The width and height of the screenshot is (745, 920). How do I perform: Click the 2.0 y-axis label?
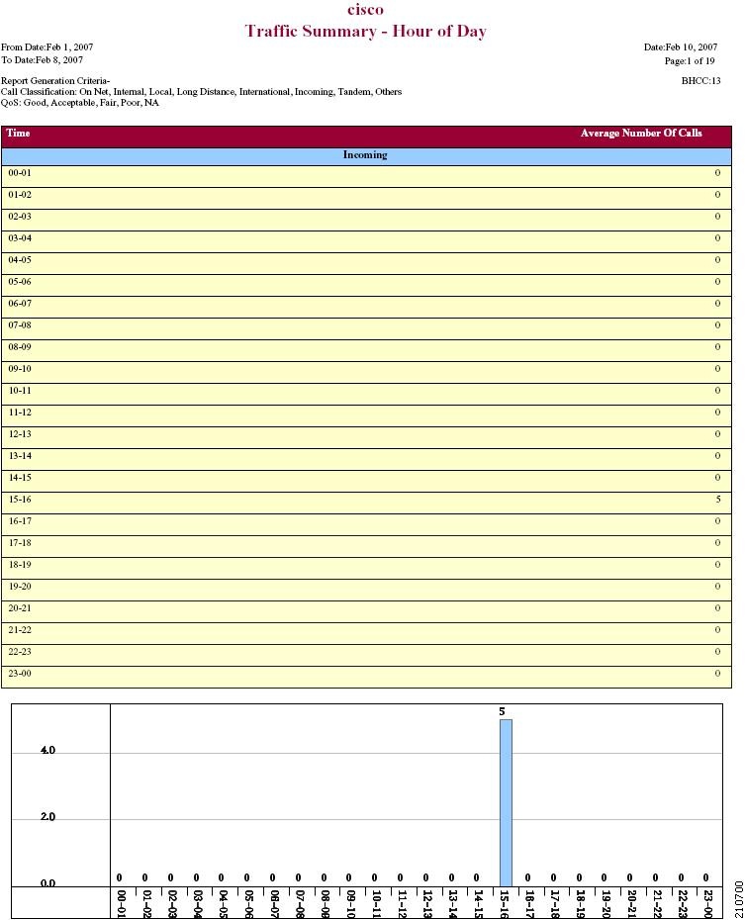pos(47,817)
